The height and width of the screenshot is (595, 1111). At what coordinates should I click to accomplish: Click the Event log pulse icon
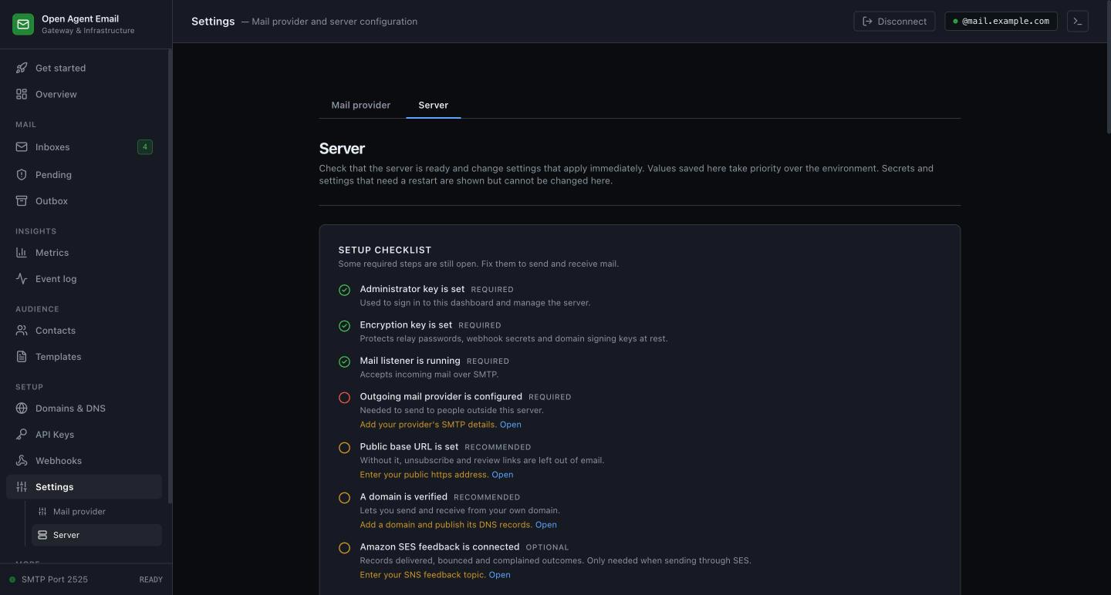tap(22, 279)
